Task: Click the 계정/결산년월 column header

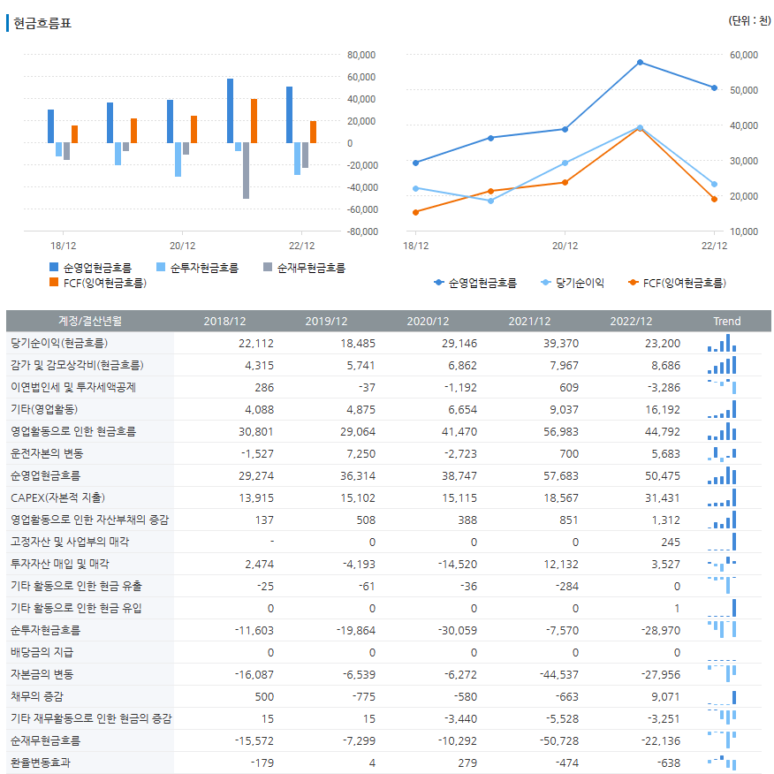Action: pos(90,322)
